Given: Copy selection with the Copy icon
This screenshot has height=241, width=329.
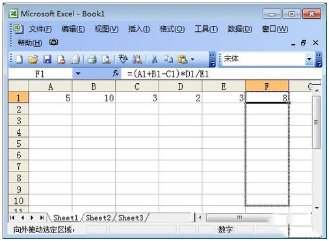Looking at the screenshot, I should 168,59.
